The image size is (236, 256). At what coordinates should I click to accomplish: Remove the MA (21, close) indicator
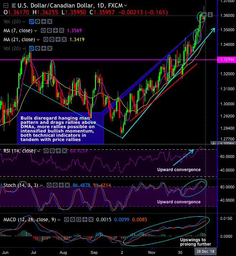click(64, 39)
